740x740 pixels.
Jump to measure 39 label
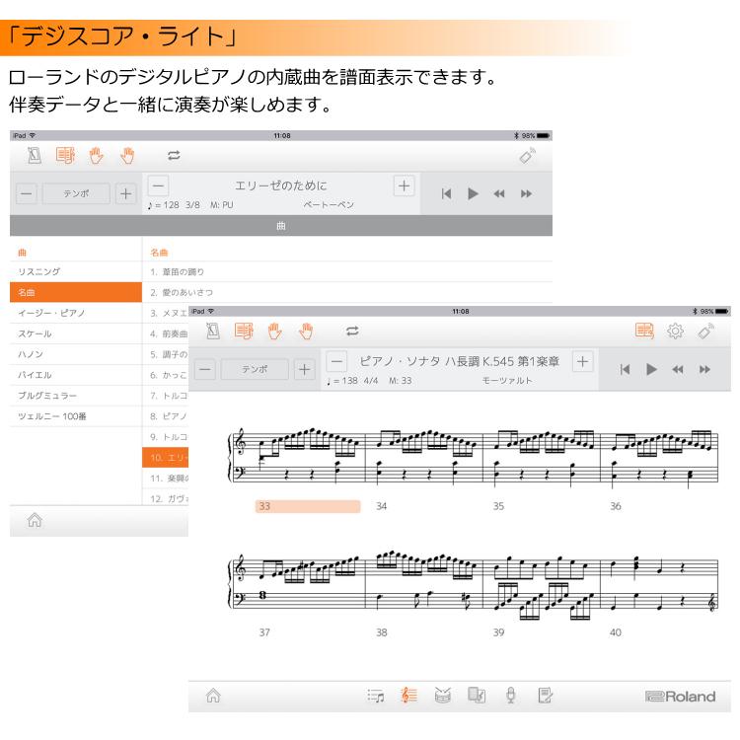click(498, 631)
